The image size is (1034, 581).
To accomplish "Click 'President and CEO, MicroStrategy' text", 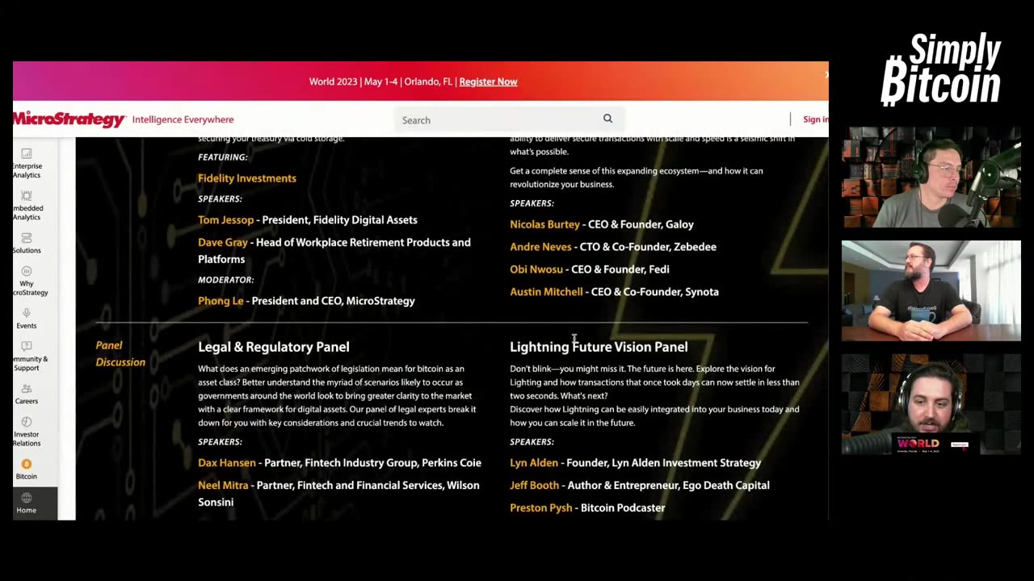I will pyautogui.click(x=333, y=301).
